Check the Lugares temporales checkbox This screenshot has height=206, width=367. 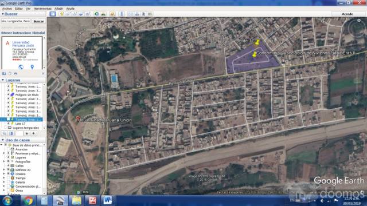[6, 128]
